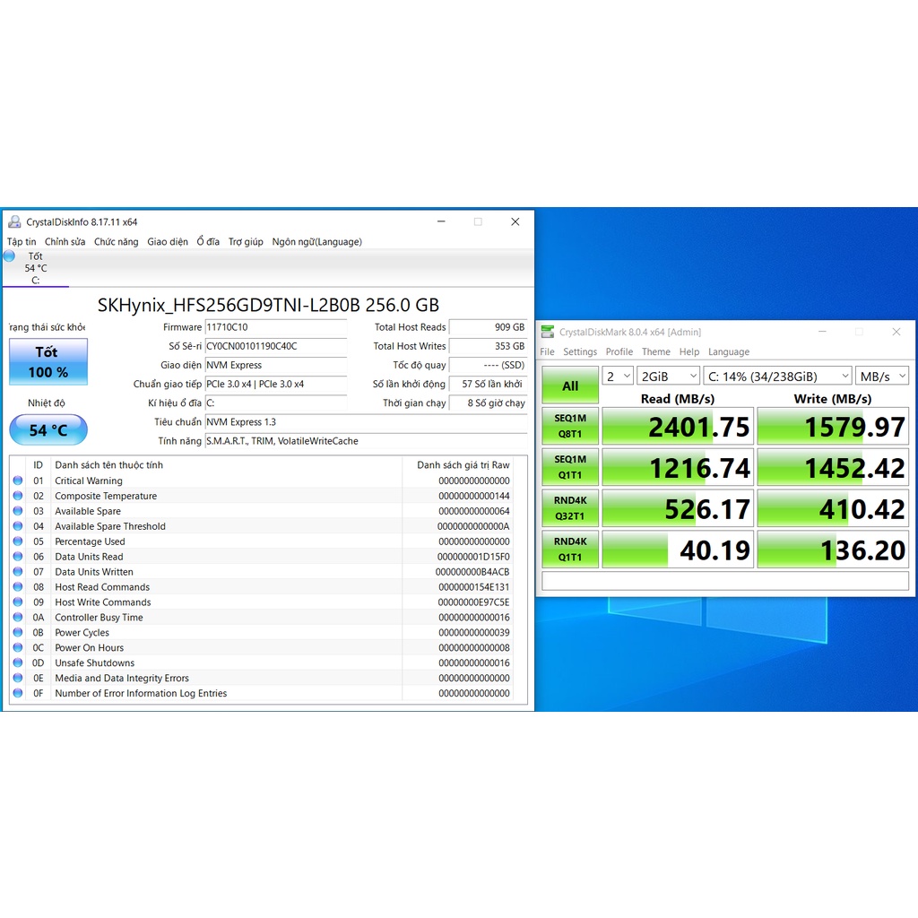Expand the MB/s unit dropdown

882,377
